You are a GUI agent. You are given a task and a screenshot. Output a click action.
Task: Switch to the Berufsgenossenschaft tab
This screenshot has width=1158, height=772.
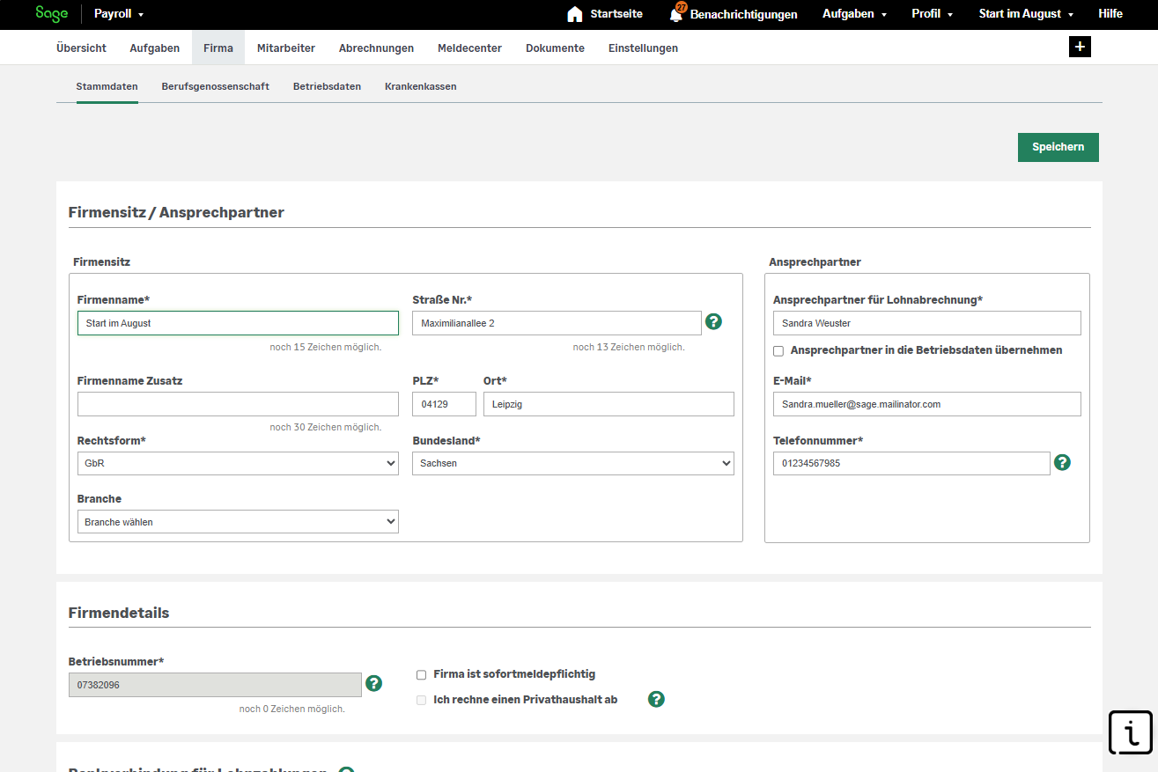pos(216,86)
